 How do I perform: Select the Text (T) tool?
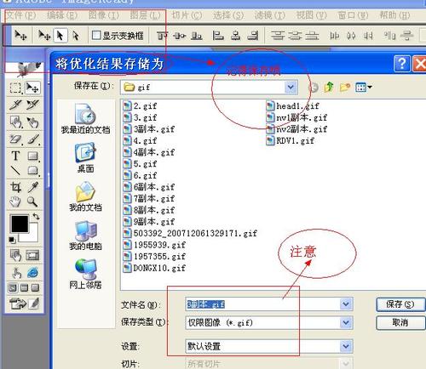pyautogui.click(x=15, y=156)
